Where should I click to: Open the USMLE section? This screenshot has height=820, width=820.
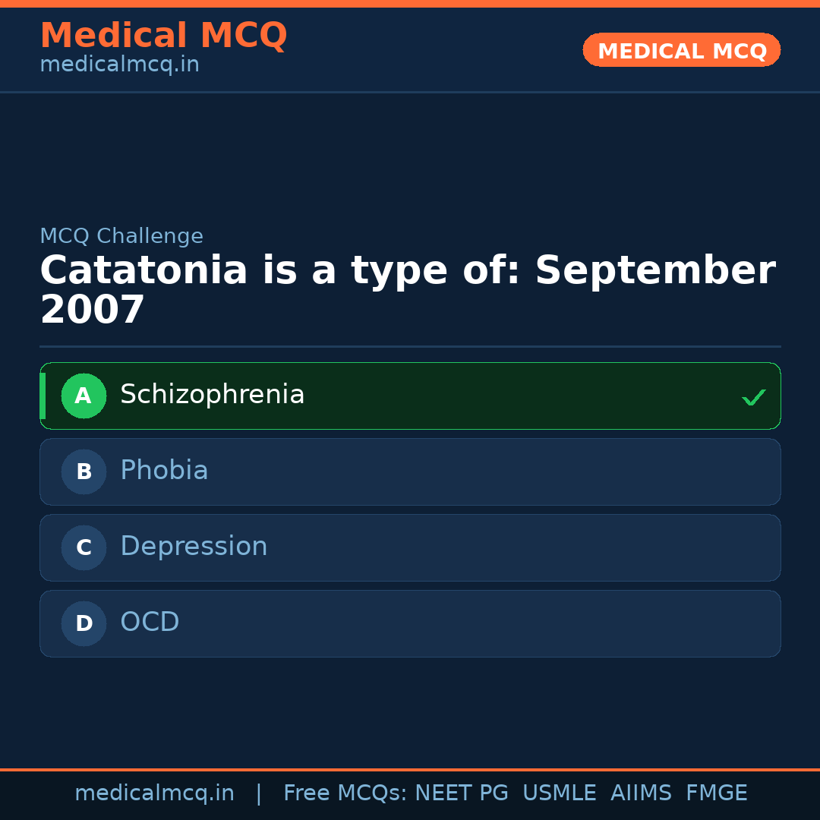tap(560, 793)
